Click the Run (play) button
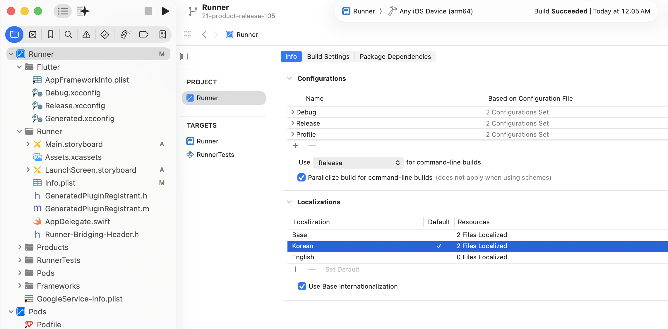Image resolution: width=668 pixels, height=329 pixels. click(165, 11)
